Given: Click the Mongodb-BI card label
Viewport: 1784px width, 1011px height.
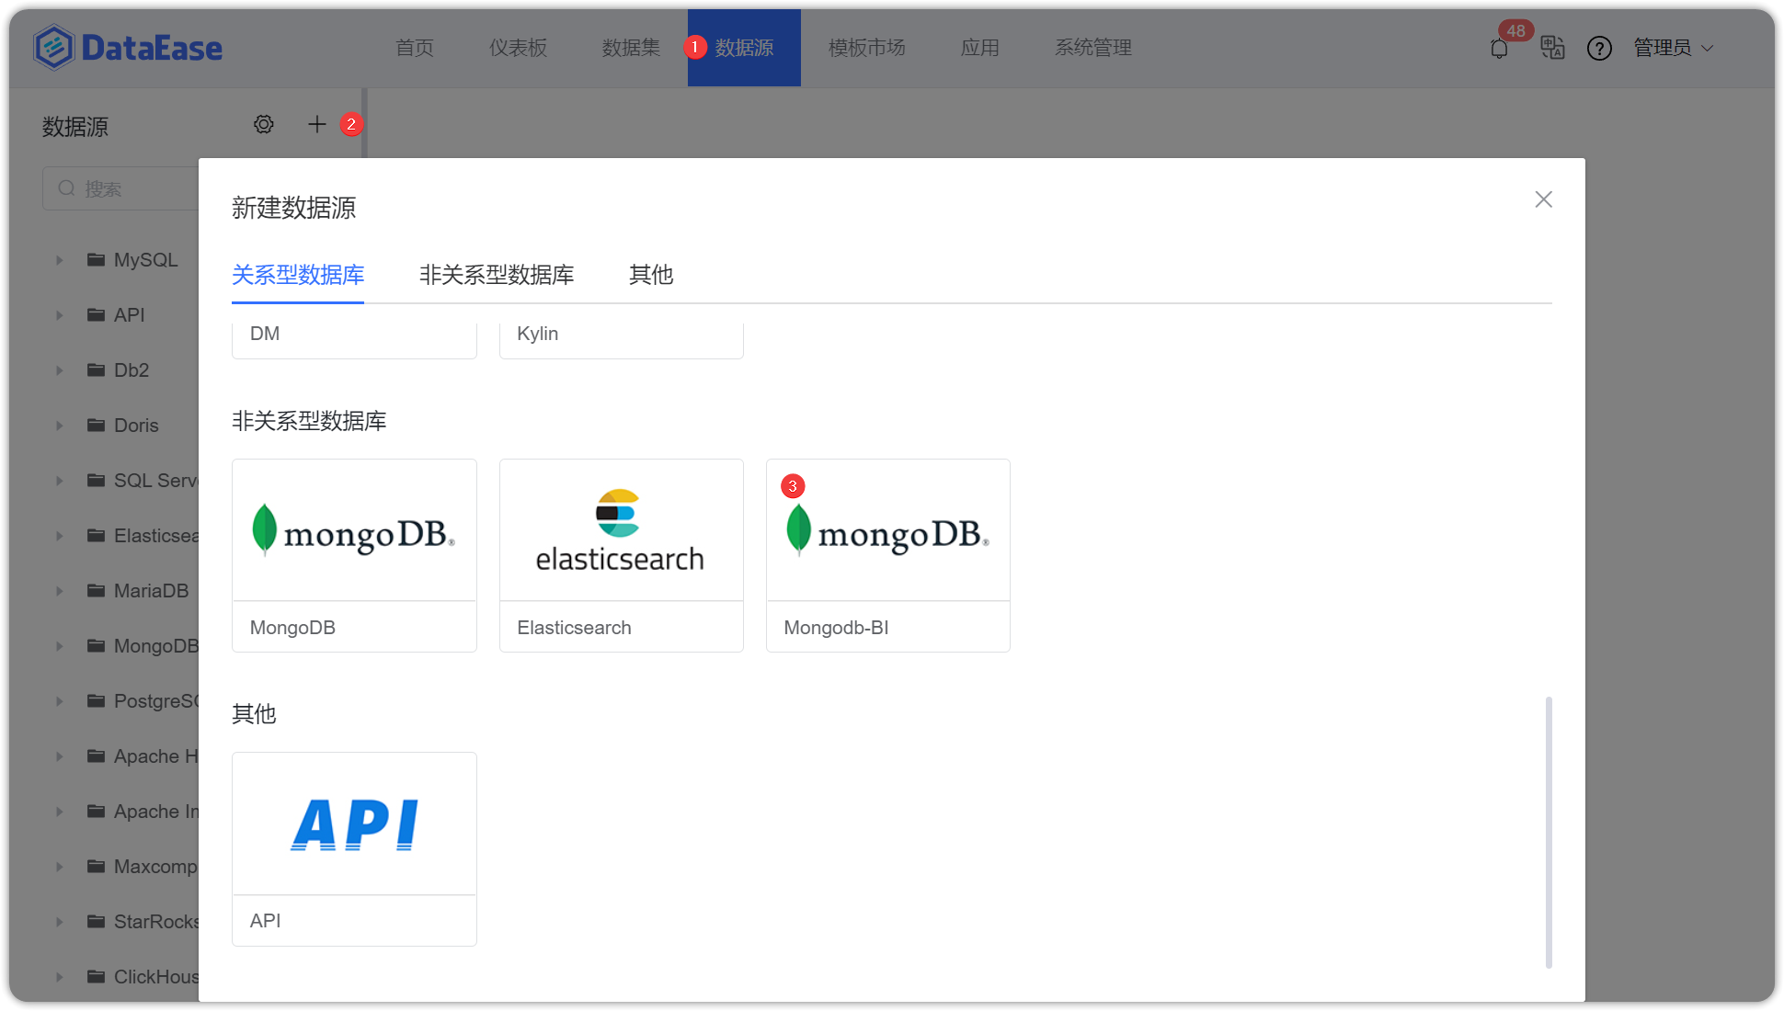Looking at the screenshot, I should coord(836,628).
